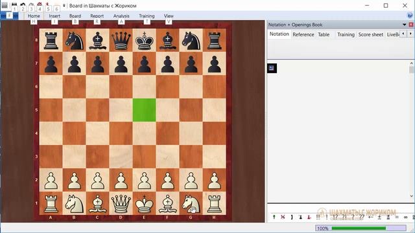Open the customize quick access toolbar dropdown
This screenshot has height=233, width=415.
64,5
